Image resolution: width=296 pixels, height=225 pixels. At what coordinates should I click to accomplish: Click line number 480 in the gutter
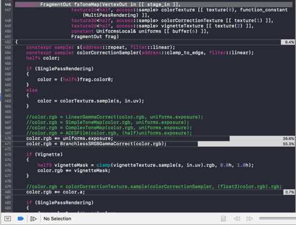coord(8,192)
